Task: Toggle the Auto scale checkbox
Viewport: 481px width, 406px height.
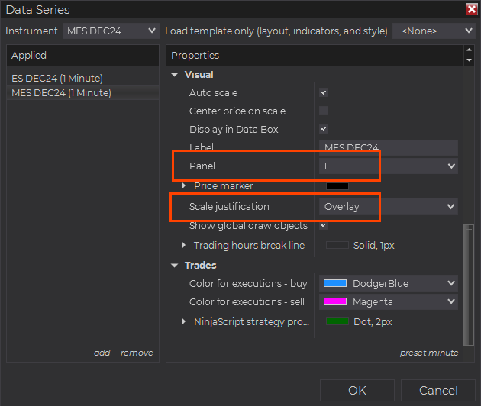Action: point(324,93)
